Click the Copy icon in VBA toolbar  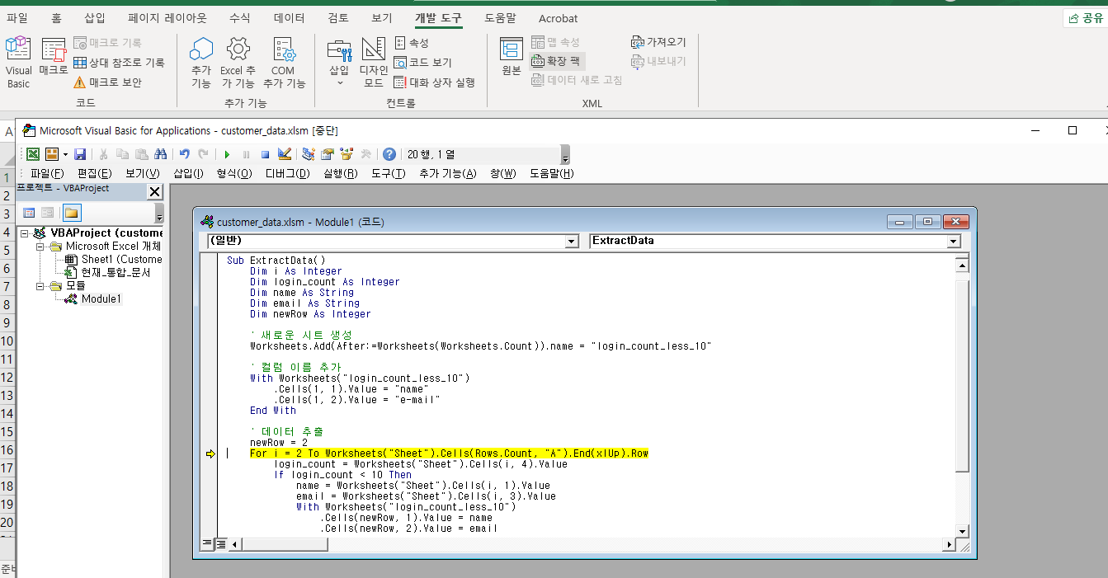click(123, 154)
